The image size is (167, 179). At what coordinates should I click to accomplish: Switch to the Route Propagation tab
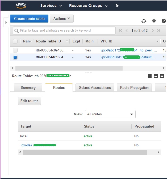(134, 88)
